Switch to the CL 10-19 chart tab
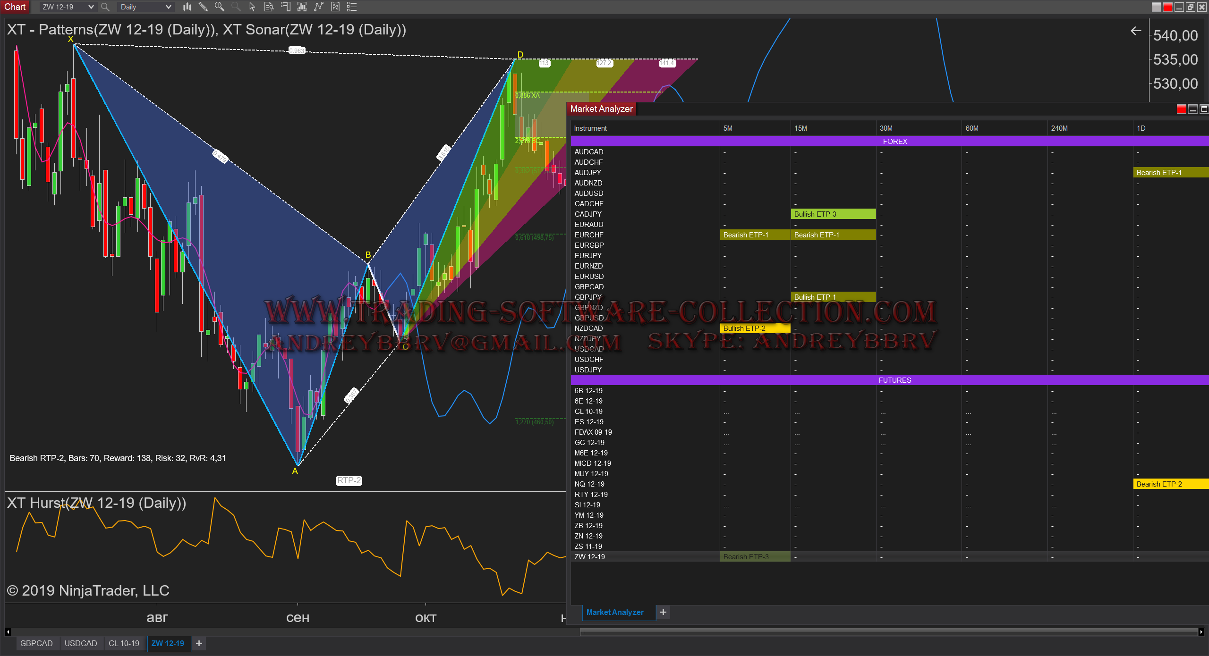The height and width of the screenshot is (656, 1209). (124, 643)
